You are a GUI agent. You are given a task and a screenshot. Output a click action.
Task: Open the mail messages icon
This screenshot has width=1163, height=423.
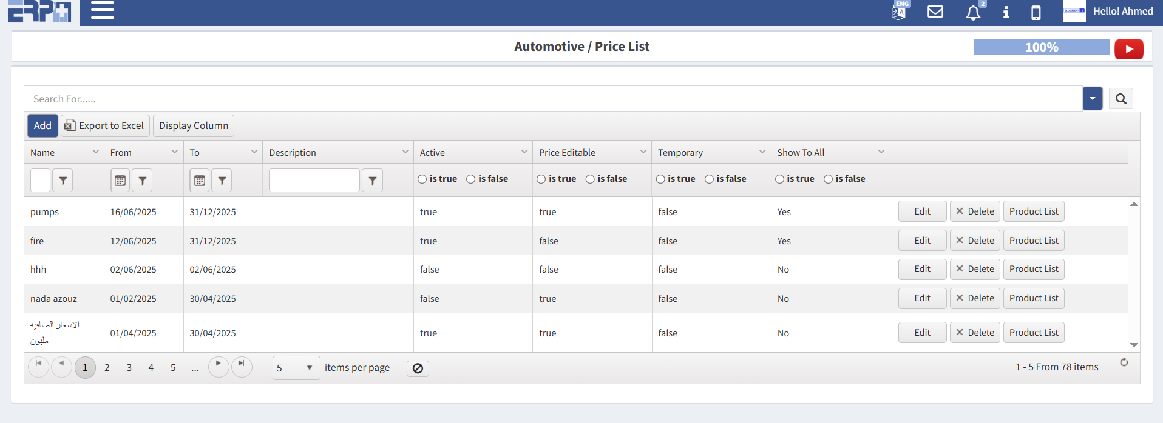(x=935, y=12)
